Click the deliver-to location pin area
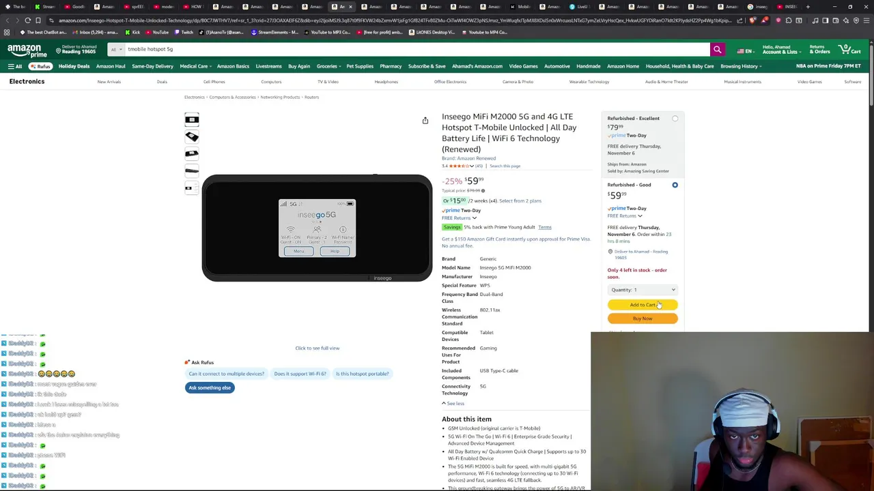Image resolution: width=874 pixels, height=491 pixels. click(75, 49)
